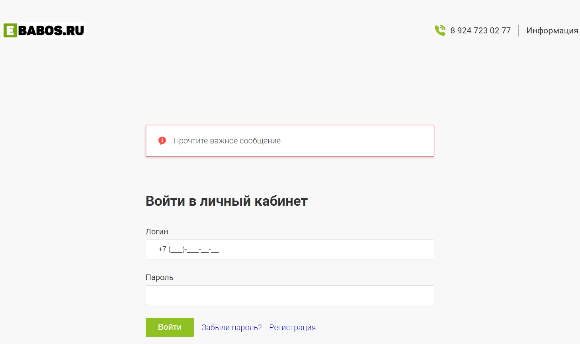Viewport: 580px width, 344px height.
Task: Click the red-bordered important message box
Action: click(290, 141)
